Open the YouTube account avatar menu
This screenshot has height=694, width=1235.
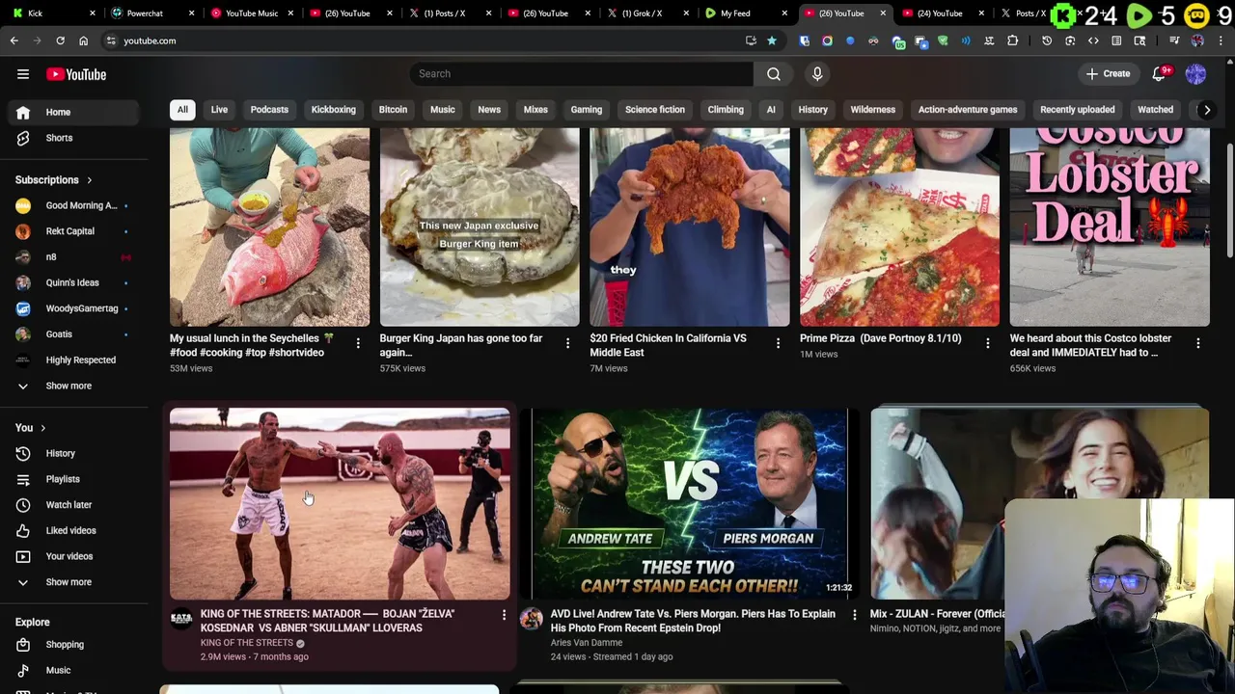(1195, 74)
